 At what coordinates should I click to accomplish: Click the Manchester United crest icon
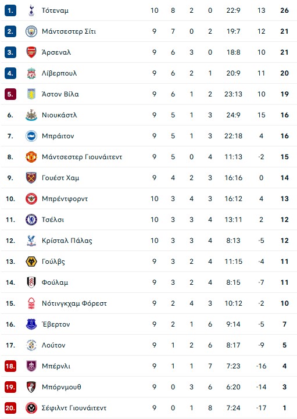[31, 157]
